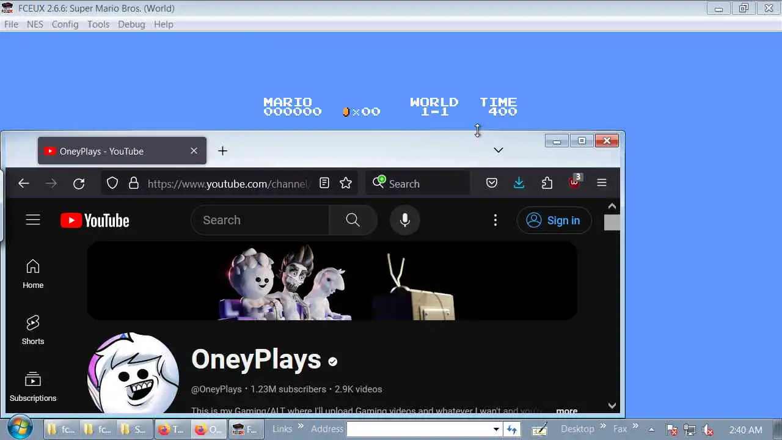Switch to the T... Firefox taskbar button
The width and height of the screenshot is (782, 440).
[172, 429]
